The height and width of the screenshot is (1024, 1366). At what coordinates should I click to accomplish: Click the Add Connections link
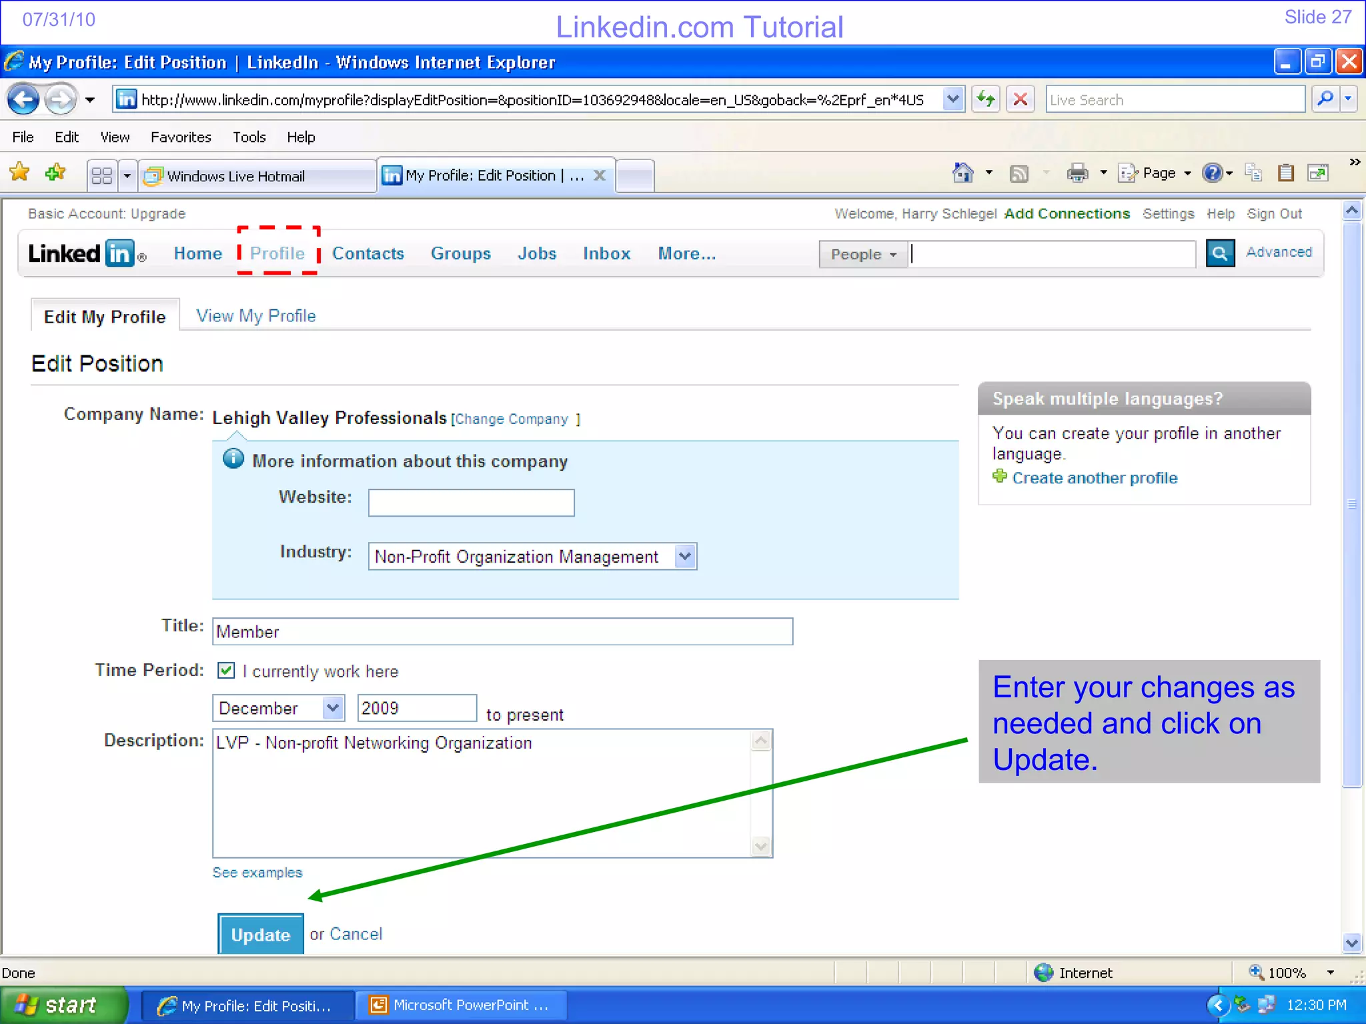tap(1067, 213)
